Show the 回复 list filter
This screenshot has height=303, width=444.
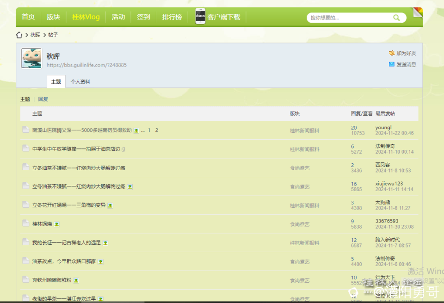click(x=43, y=99)
